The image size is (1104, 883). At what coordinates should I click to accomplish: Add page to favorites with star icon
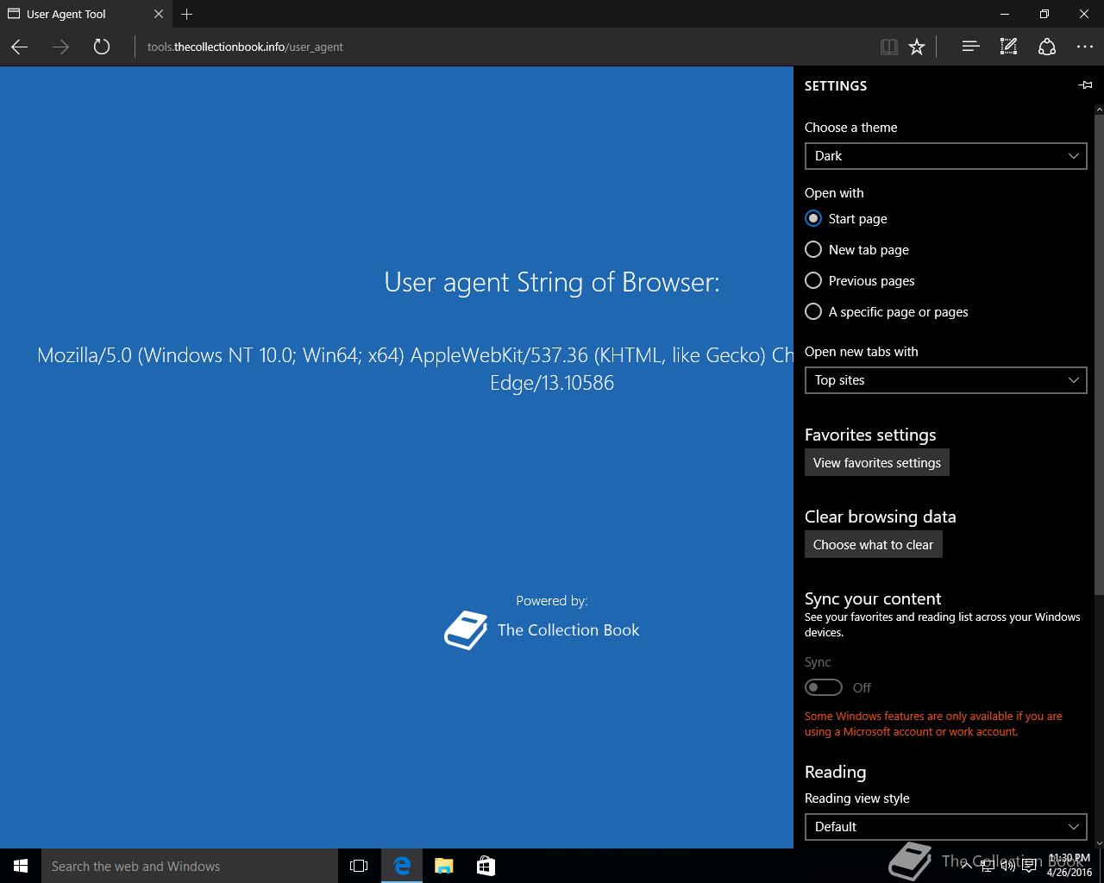coord(917,47)
